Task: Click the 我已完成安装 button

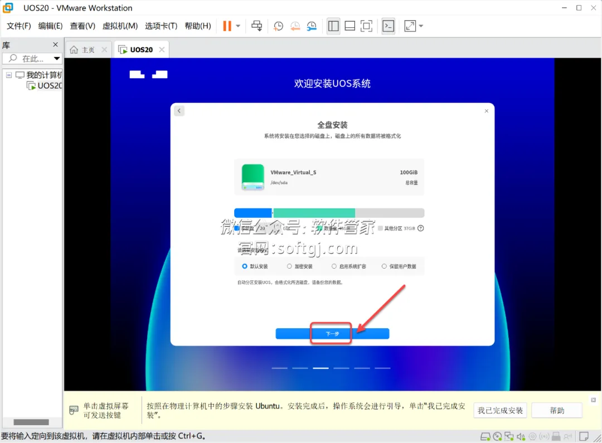Action: [x=500, y=410]
